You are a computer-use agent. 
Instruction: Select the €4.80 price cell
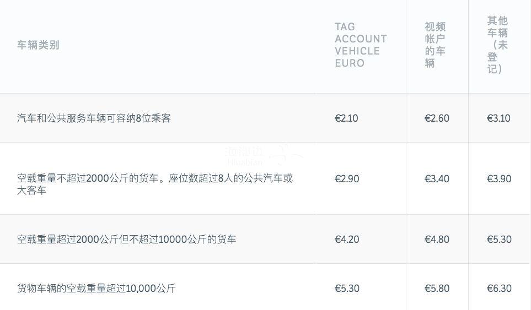(437, 240)
